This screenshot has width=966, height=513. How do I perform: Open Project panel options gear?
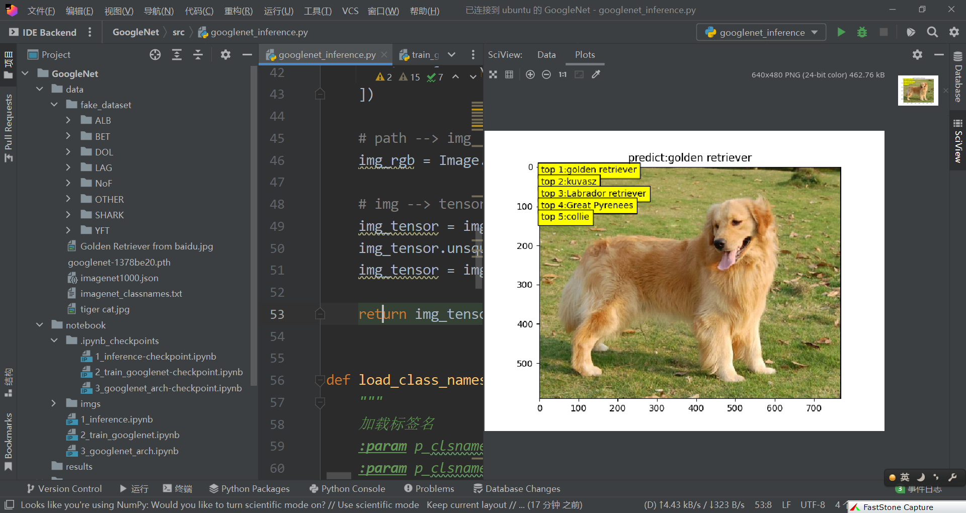[x=225, y=55]
